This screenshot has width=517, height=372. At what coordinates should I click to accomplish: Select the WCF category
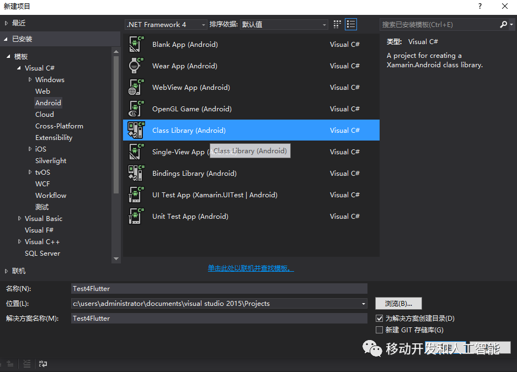[x=42, y=184]
